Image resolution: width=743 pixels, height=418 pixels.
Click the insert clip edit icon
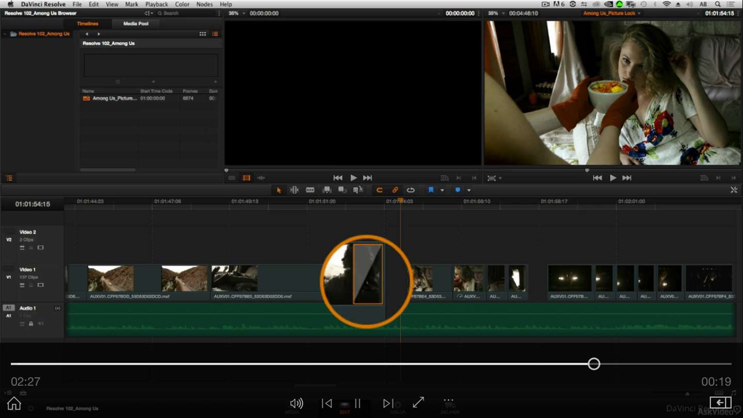(327, 190)
